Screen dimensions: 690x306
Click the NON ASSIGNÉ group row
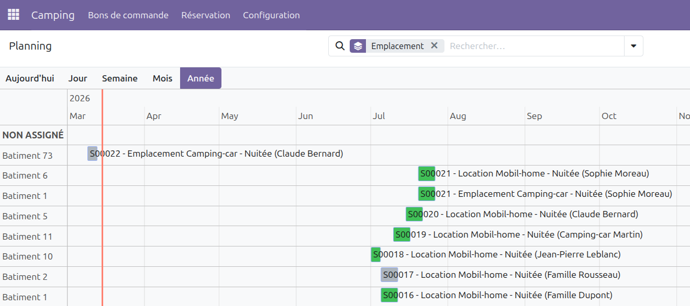point(33,135)
